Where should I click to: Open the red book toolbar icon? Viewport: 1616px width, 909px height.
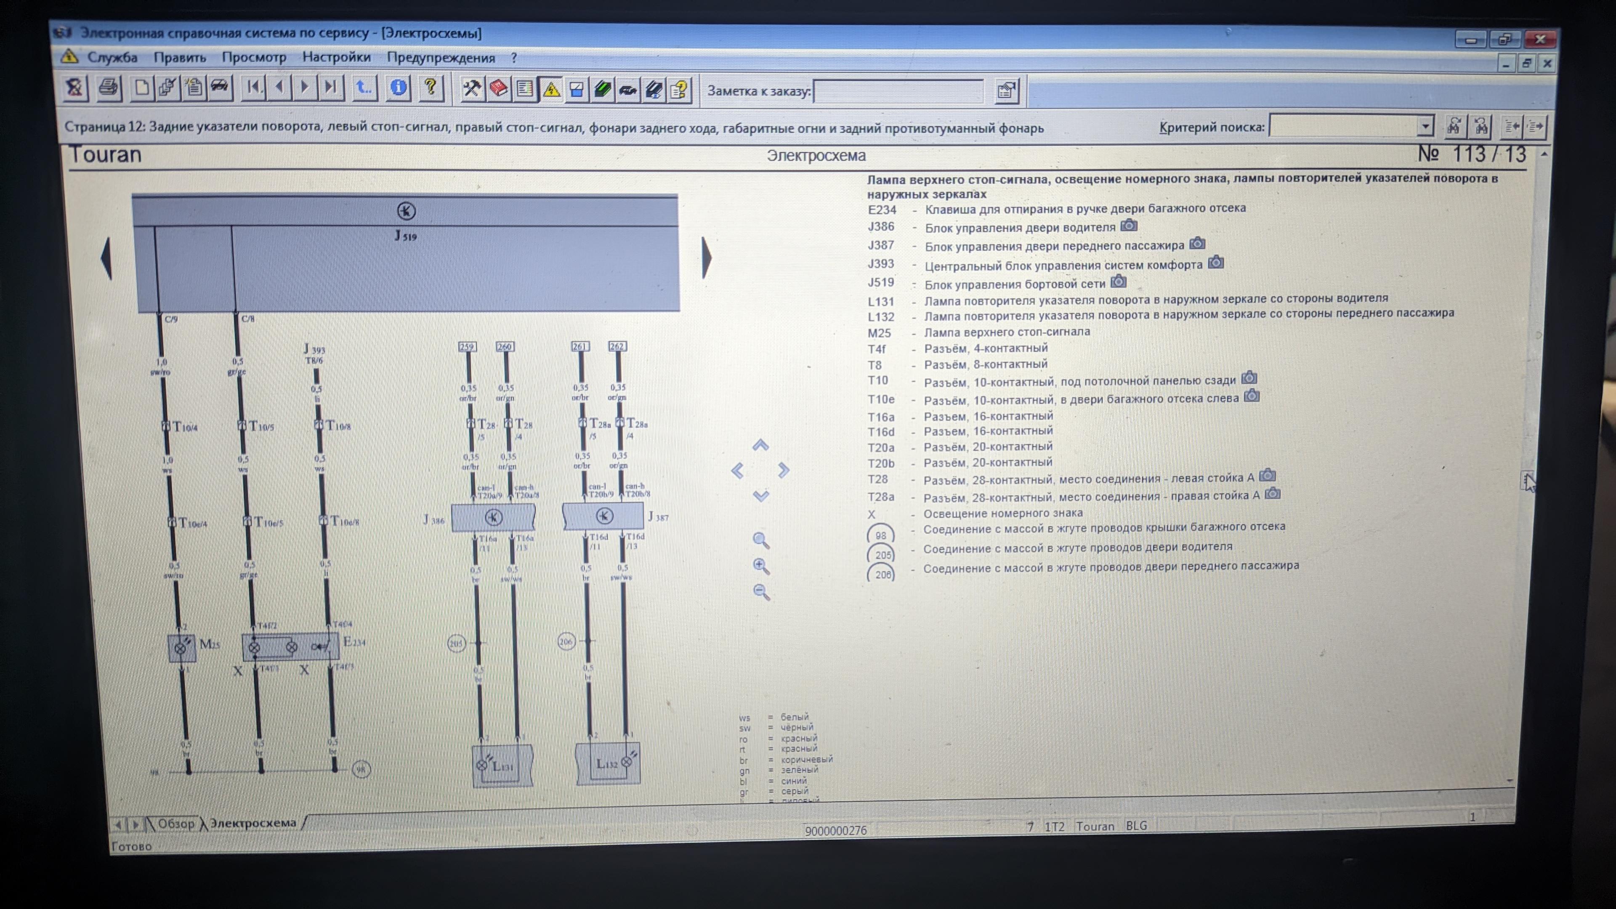(x=499, y=89)
